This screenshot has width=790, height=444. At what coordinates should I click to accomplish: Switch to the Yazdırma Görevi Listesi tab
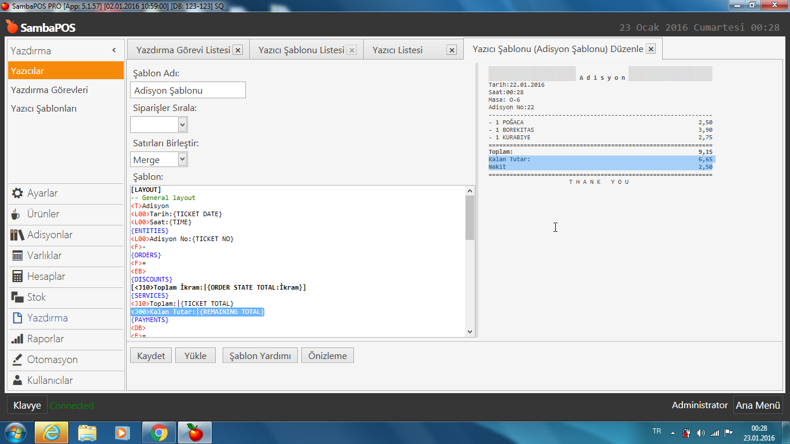click(x=183, y=50)
